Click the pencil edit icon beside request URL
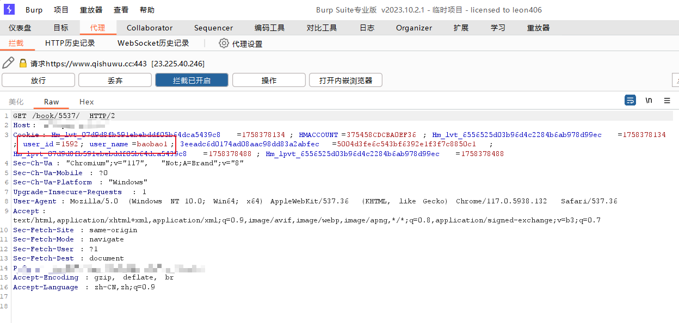Image resolution: width=679 pixels, height=323 pixels. 8,63
